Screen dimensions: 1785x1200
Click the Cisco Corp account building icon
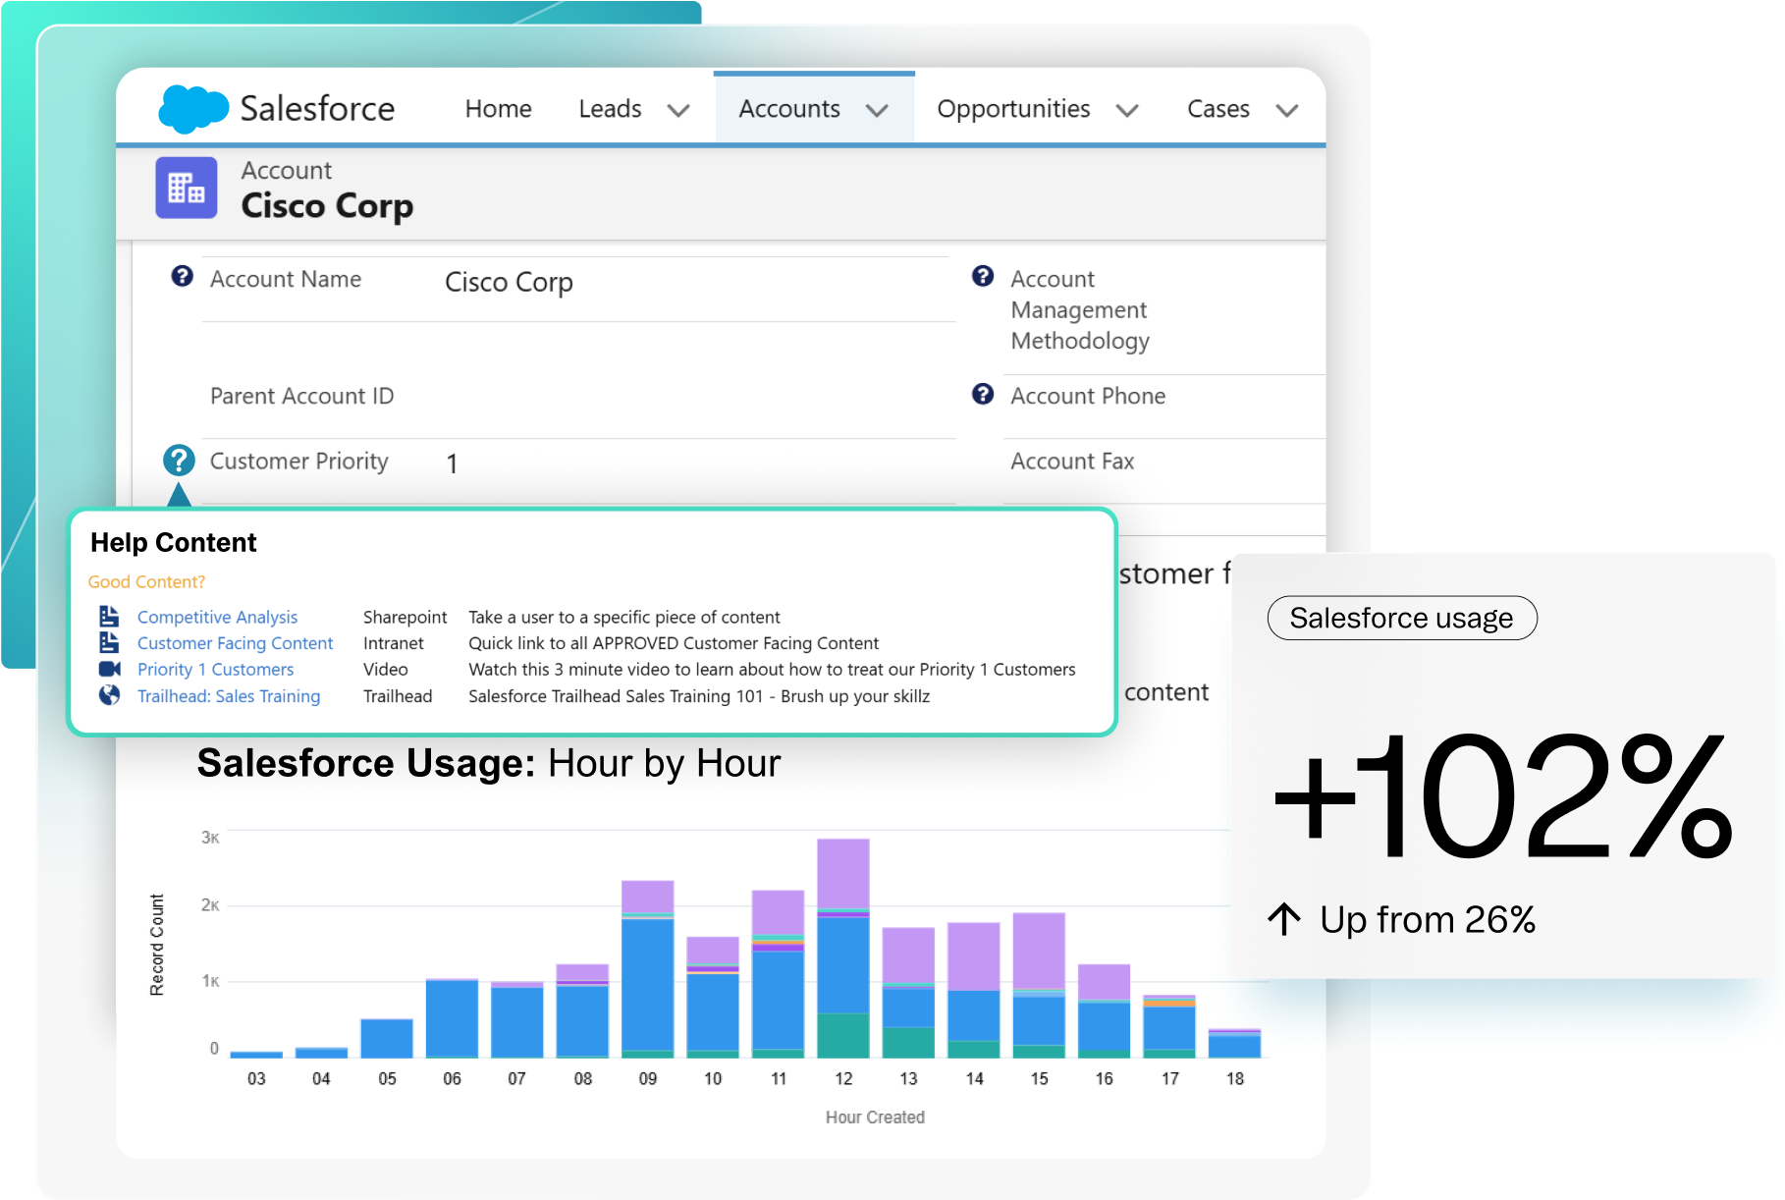(x=186, y=188)
